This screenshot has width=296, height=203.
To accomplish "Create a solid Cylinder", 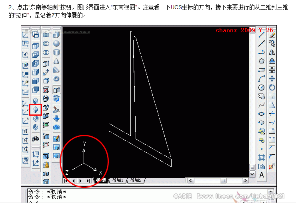I will [x=56, y=52].
